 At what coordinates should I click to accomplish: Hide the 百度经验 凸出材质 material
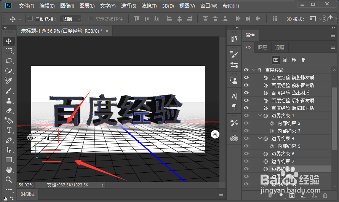pos(246,93)
